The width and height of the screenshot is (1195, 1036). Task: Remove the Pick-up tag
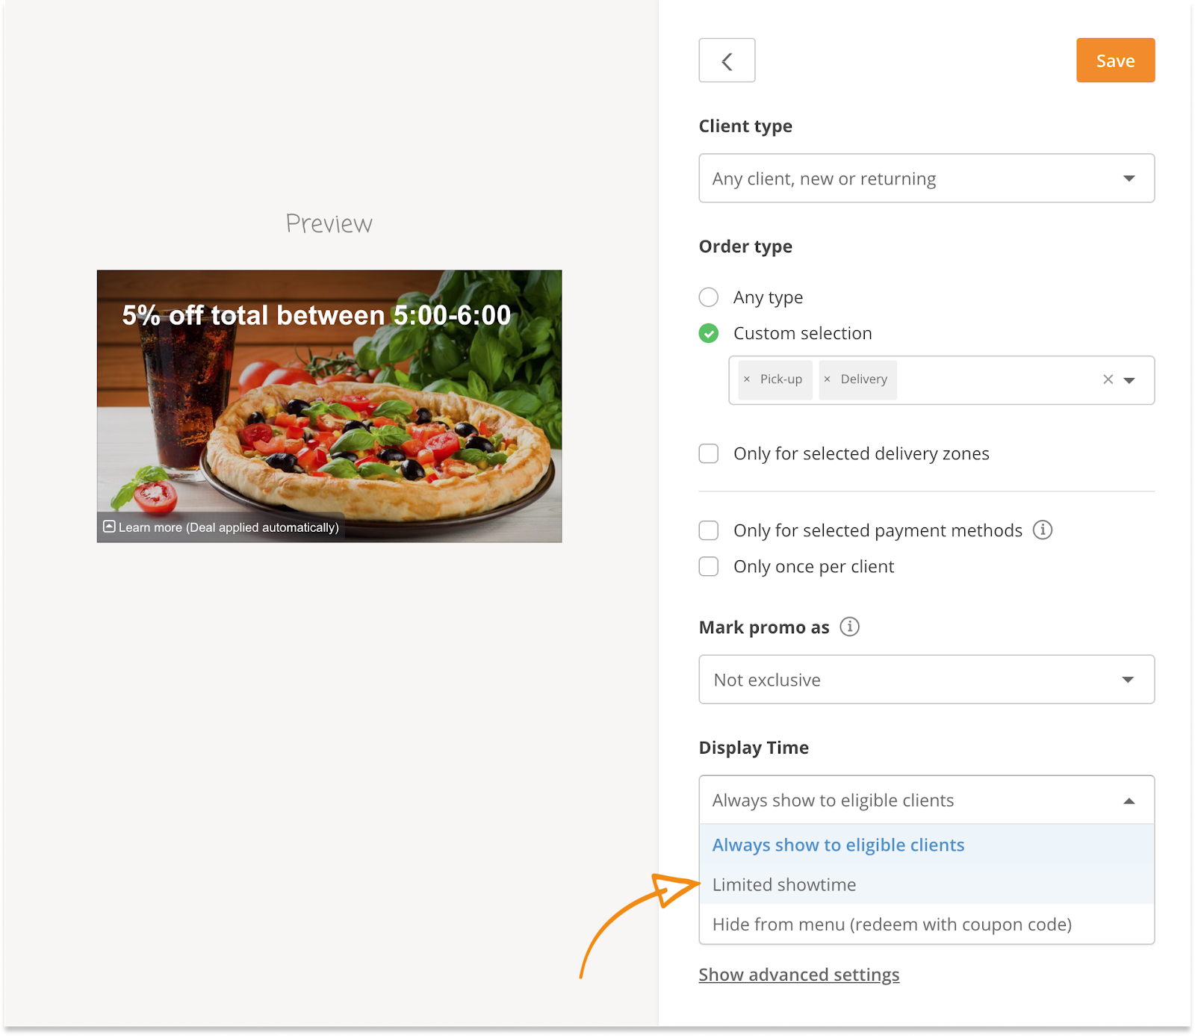point(747,379)
